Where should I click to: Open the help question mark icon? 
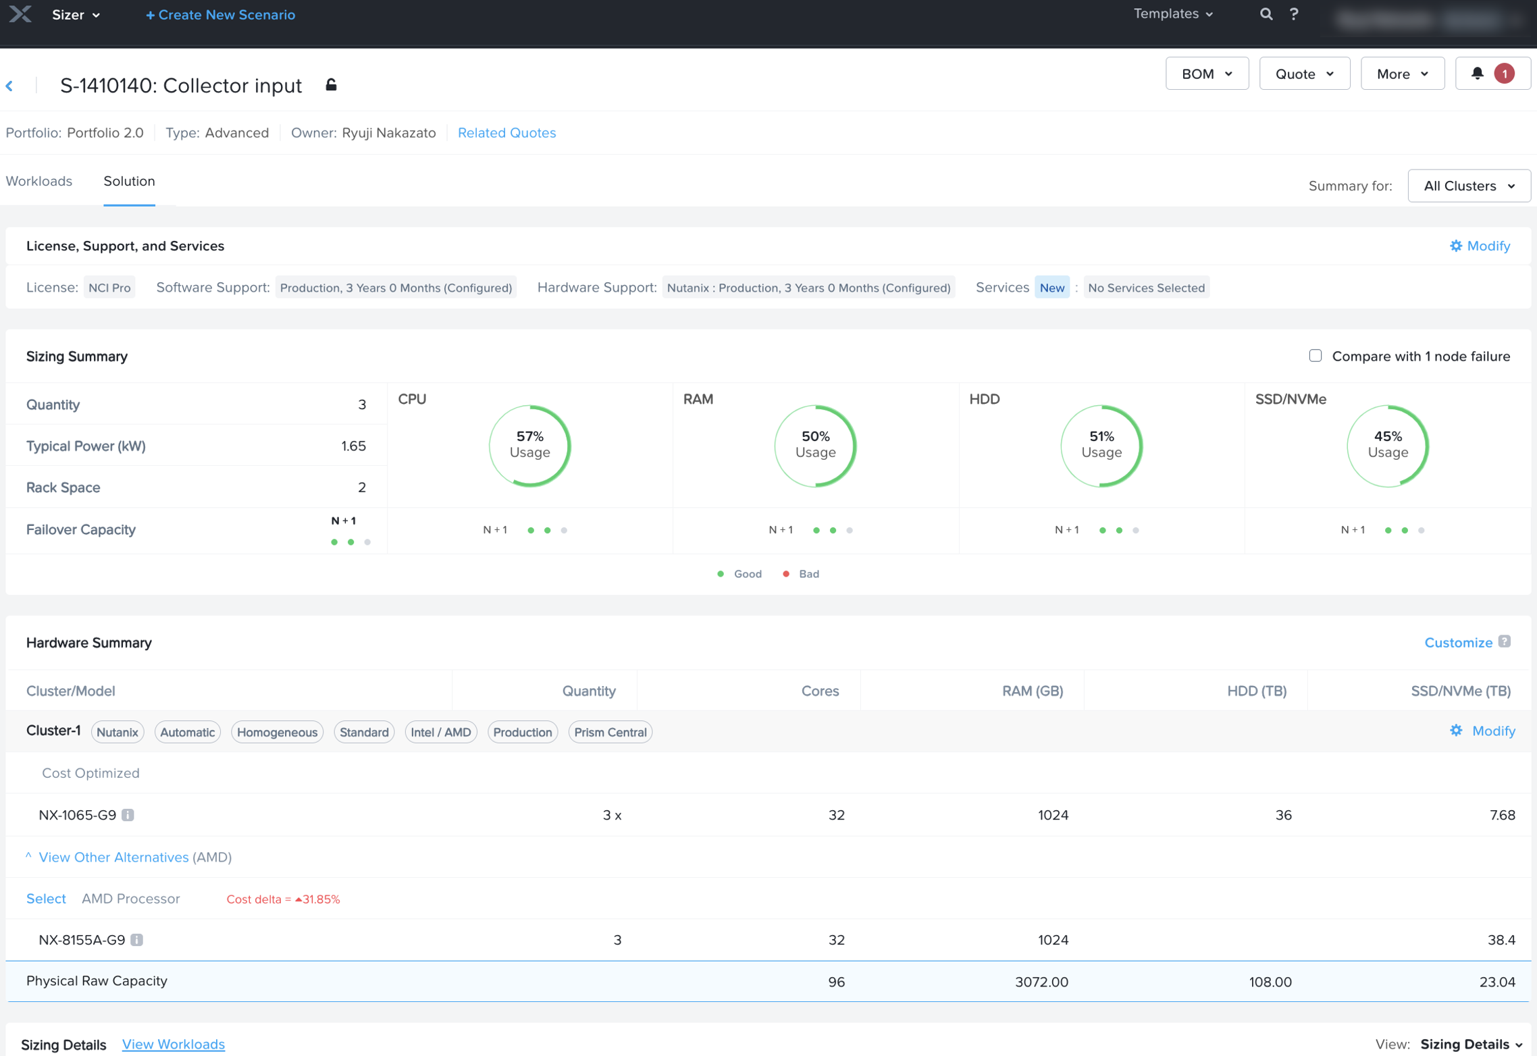coord(1294,14)
